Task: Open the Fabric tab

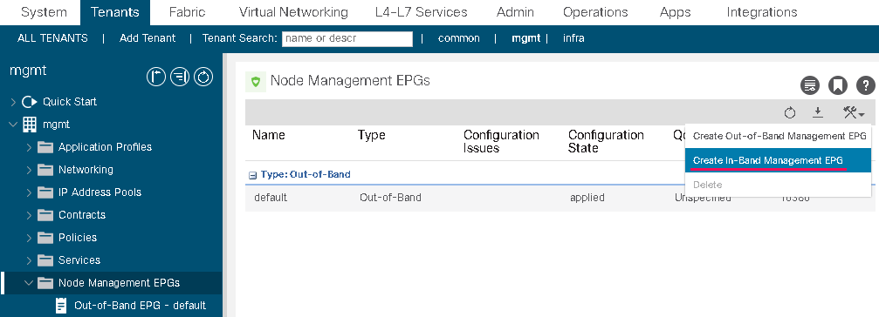Action: tap(187, 12)
